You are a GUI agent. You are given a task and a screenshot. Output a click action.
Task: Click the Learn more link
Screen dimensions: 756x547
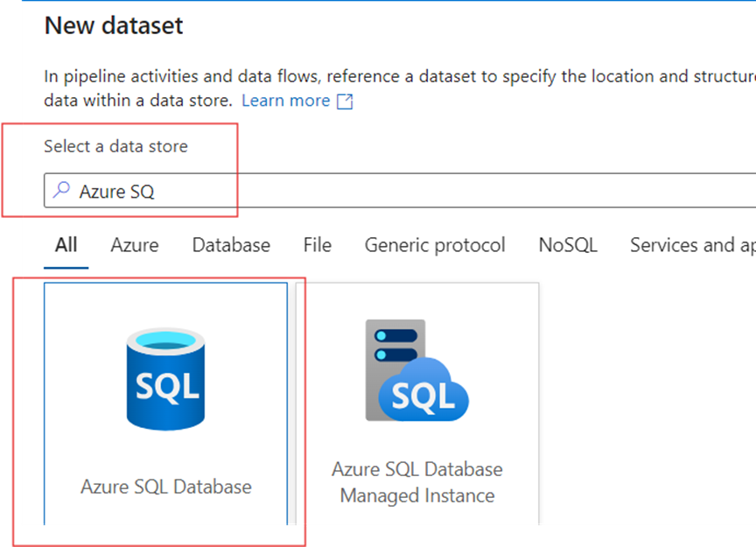(285, 101)
